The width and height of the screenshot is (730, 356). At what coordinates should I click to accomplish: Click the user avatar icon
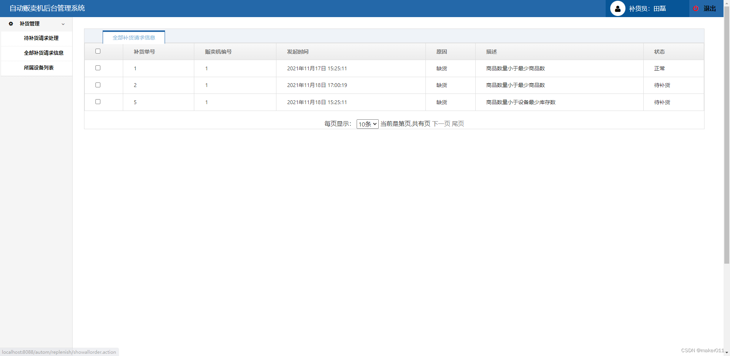[x=617, y=8]
